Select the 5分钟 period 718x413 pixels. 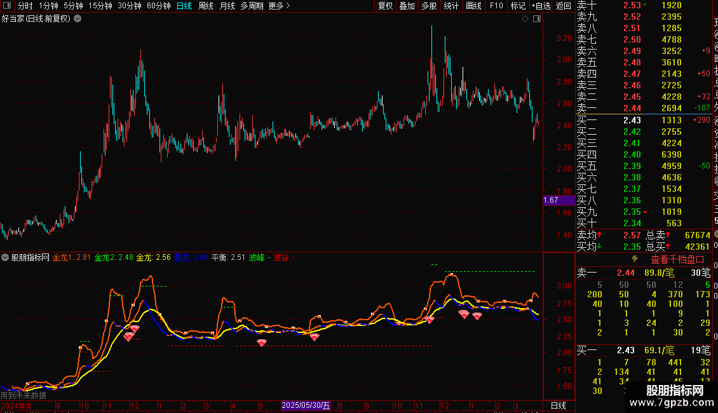[x=73, y=6]
